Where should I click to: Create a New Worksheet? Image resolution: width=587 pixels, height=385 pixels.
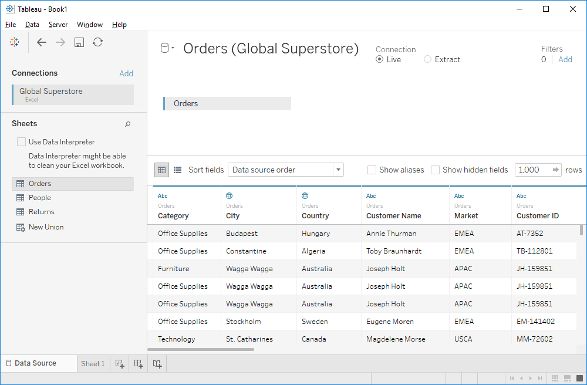[x=119, y=364]
